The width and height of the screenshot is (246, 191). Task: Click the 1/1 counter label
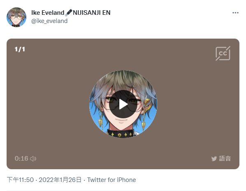coord(20,49)
